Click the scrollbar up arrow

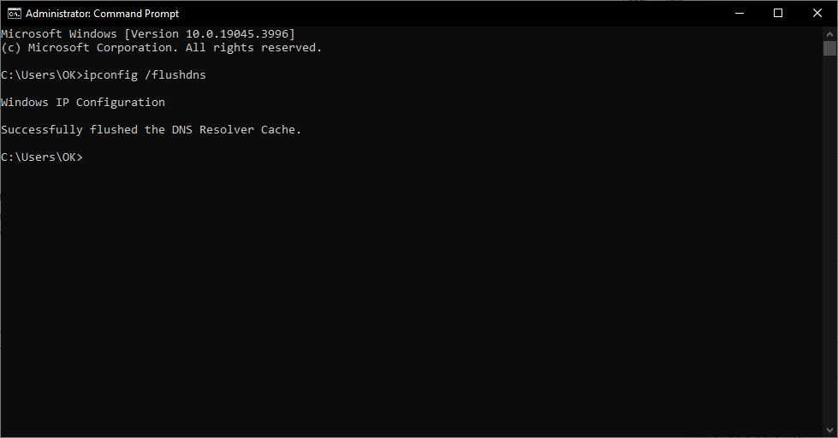[829, 33]
